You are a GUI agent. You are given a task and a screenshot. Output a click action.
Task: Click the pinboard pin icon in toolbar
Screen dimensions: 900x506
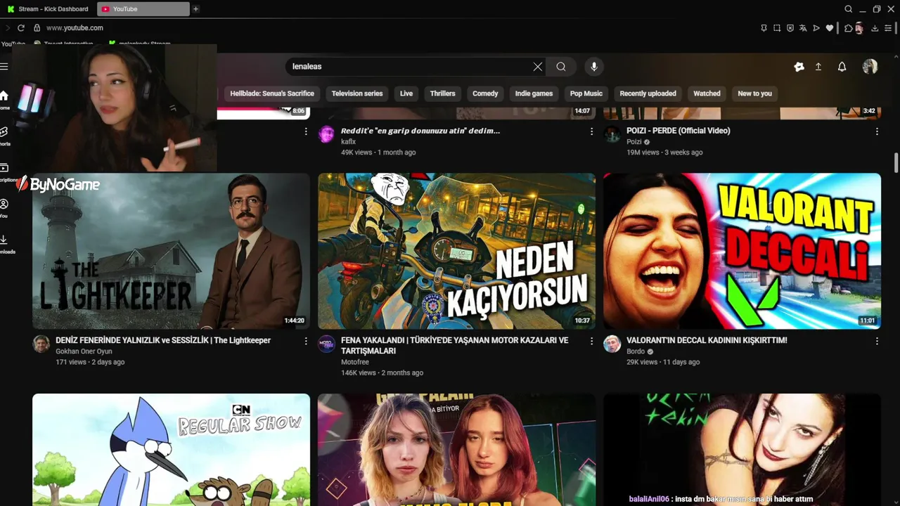(764, 28)
